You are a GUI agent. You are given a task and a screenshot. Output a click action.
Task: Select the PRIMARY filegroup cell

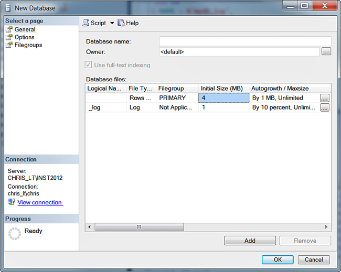point(177,98)
